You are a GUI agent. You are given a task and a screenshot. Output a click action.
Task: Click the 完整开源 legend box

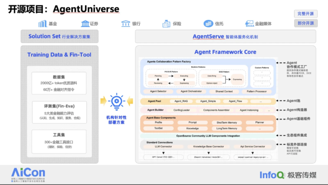(x=306, y=14)
